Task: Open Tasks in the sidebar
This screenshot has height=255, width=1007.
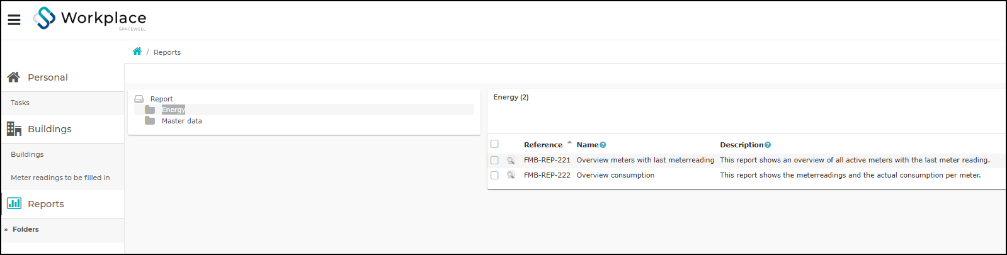Action: pos(20,103)
